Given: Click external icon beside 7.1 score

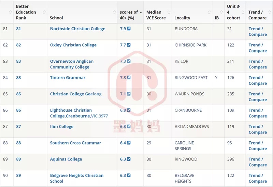Looking at the screenshot, I should (x=129, y=94).
